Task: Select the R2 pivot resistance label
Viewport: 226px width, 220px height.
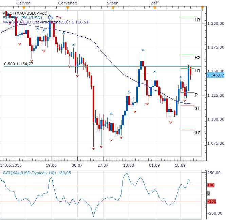Action: pos(197,57)
